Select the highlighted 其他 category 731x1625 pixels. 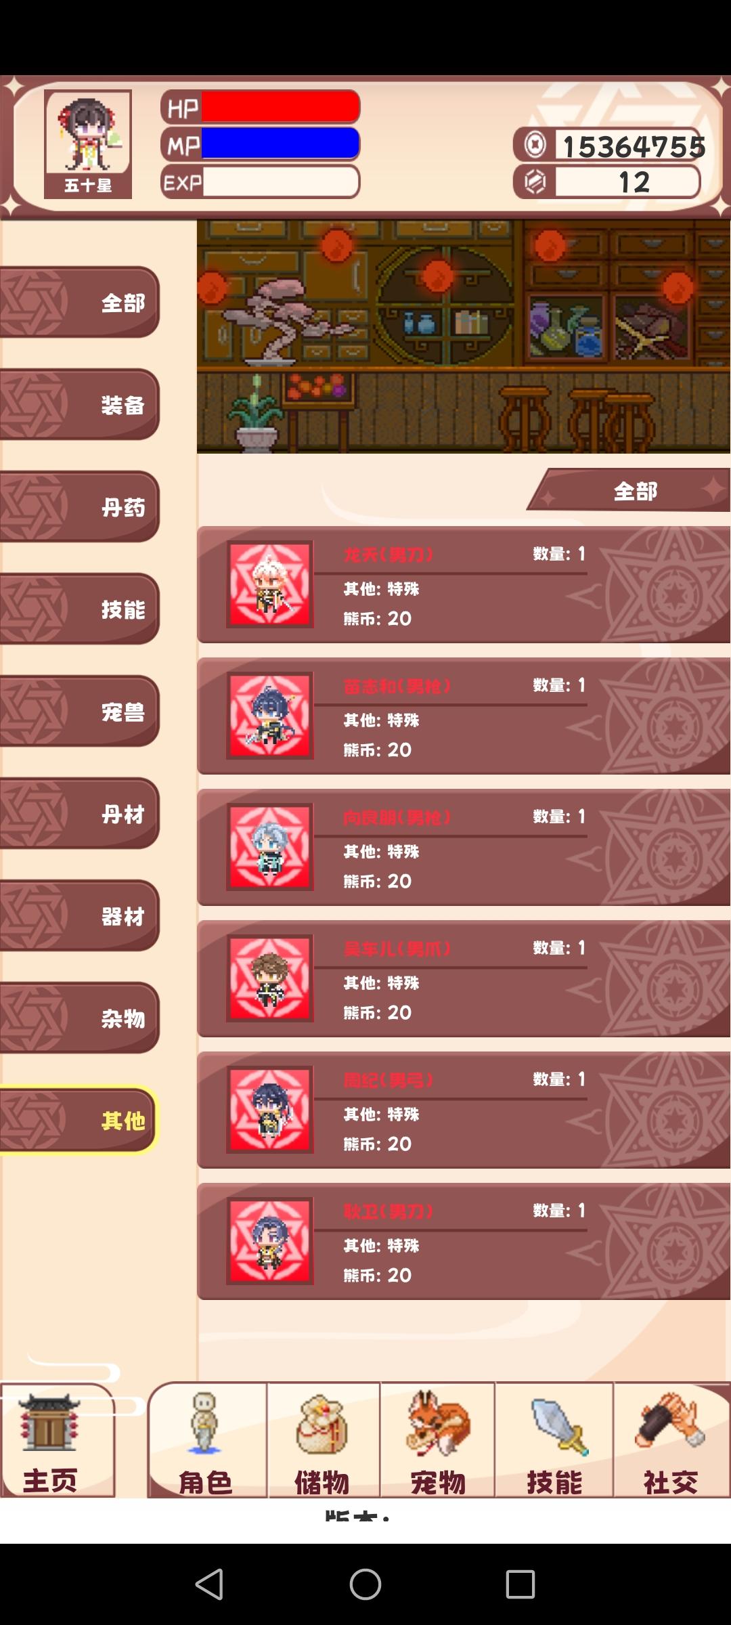[x=79, y=1120]
